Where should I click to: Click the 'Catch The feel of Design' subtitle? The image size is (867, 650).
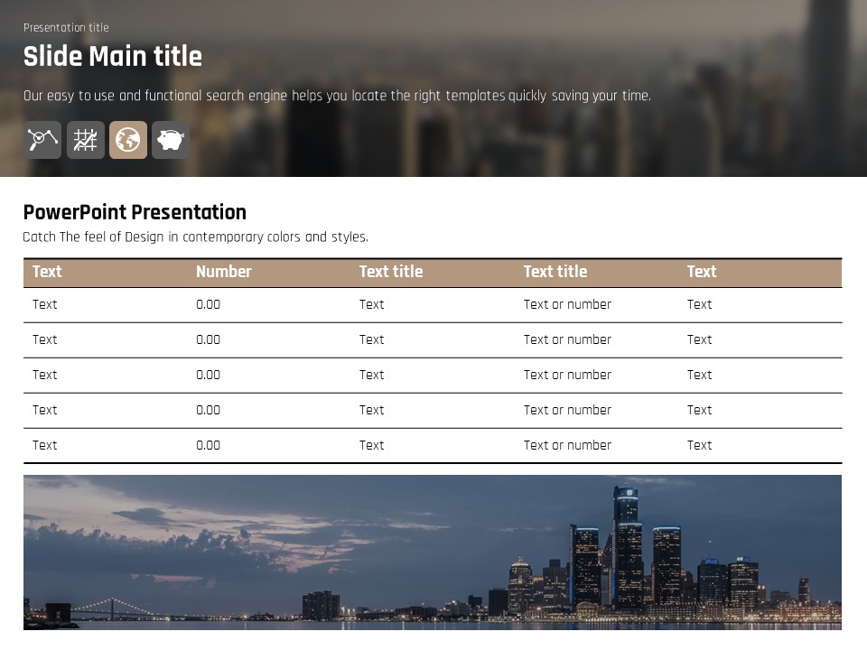pos(195,237)
